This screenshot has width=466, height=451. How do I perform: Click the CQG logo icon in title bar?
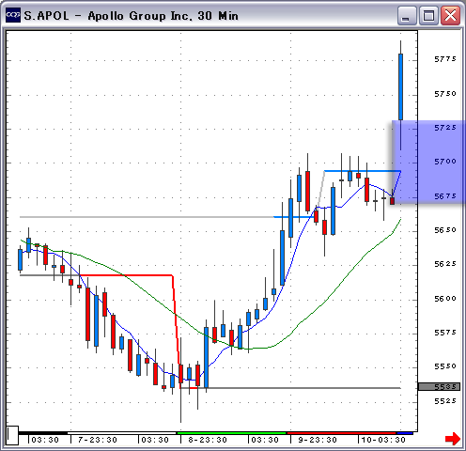tap(13, 15)
